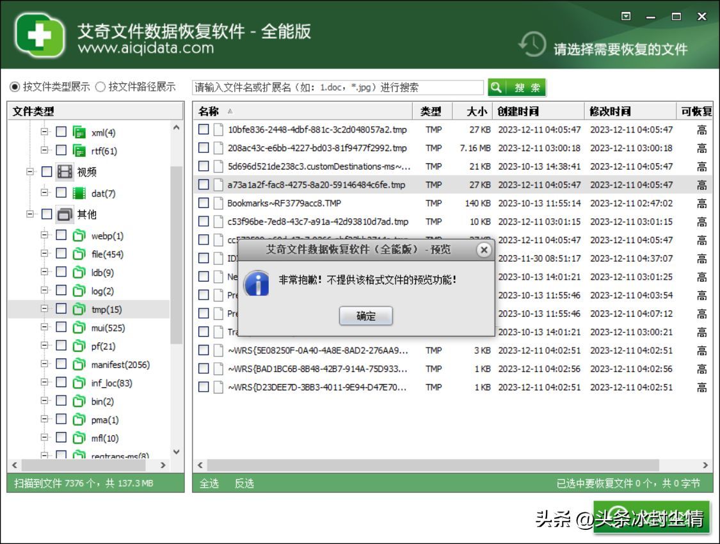Click the manifest(2056) folder icon
Viewport: 720px width, 544px height.
coord(79,364)
